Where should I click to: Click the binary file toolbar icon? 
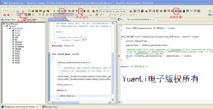[23, 11]
